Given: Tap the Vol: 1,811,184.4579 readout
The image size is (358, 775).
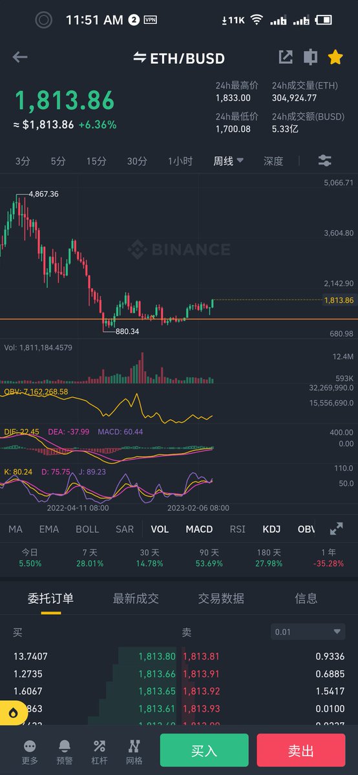Looking at the screenshot, I should [38, 347].
